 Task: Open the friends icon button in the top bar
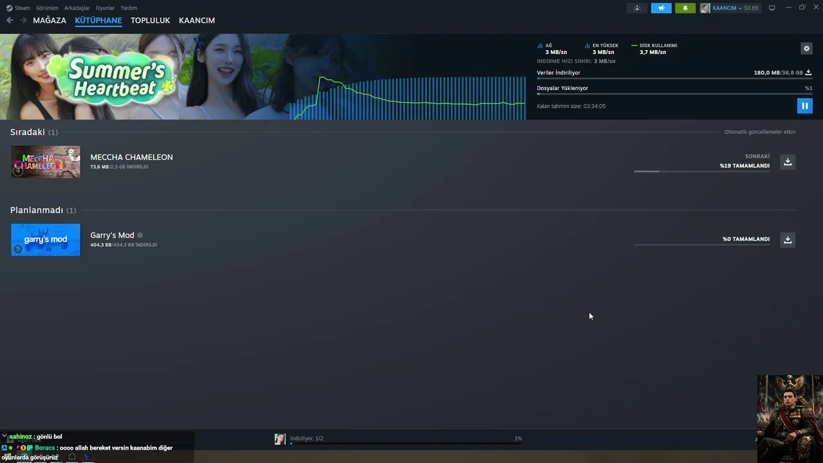(x=637, y=8)
